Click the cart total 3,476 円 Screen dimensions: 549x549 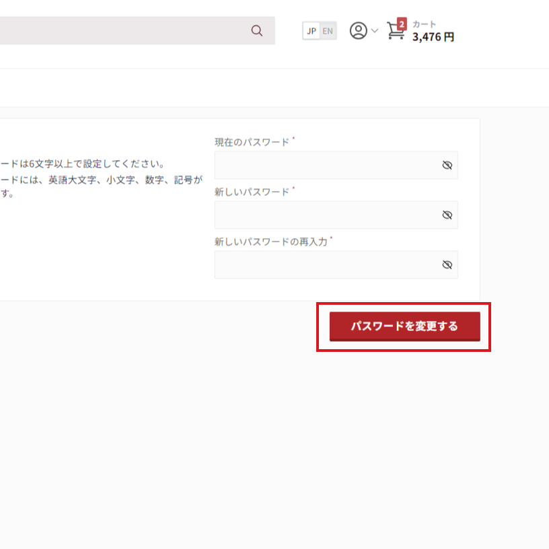tap(433, 37)
